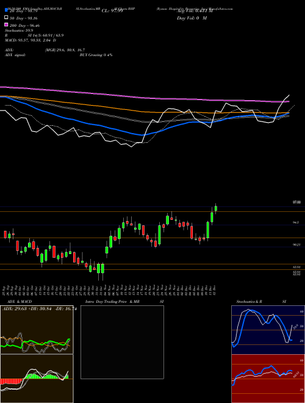Click the 'SI 14/3: 60.91 / 65.9' value
The image size is (305, 403).
45,35
